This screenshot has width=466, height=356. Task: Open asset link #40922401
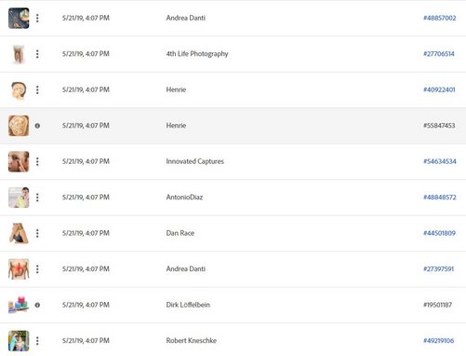coord(439,89)
